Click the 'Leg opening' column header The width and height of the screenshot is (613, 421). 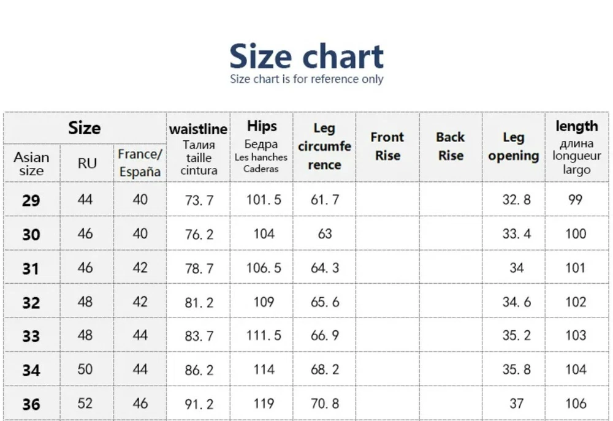pos(513,146)
